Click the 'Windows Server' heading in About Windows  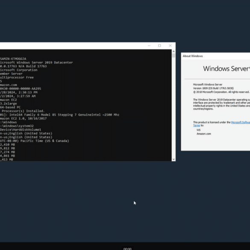[226, 69]
